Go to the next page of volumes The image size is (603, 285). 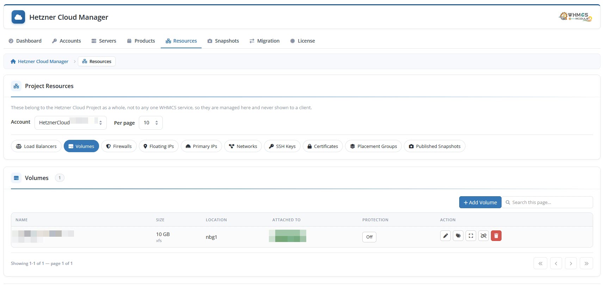point(571,263)
